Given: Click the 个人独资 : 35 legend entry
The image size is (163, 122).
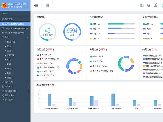Looking at the screenshot, I should [44, 55].
